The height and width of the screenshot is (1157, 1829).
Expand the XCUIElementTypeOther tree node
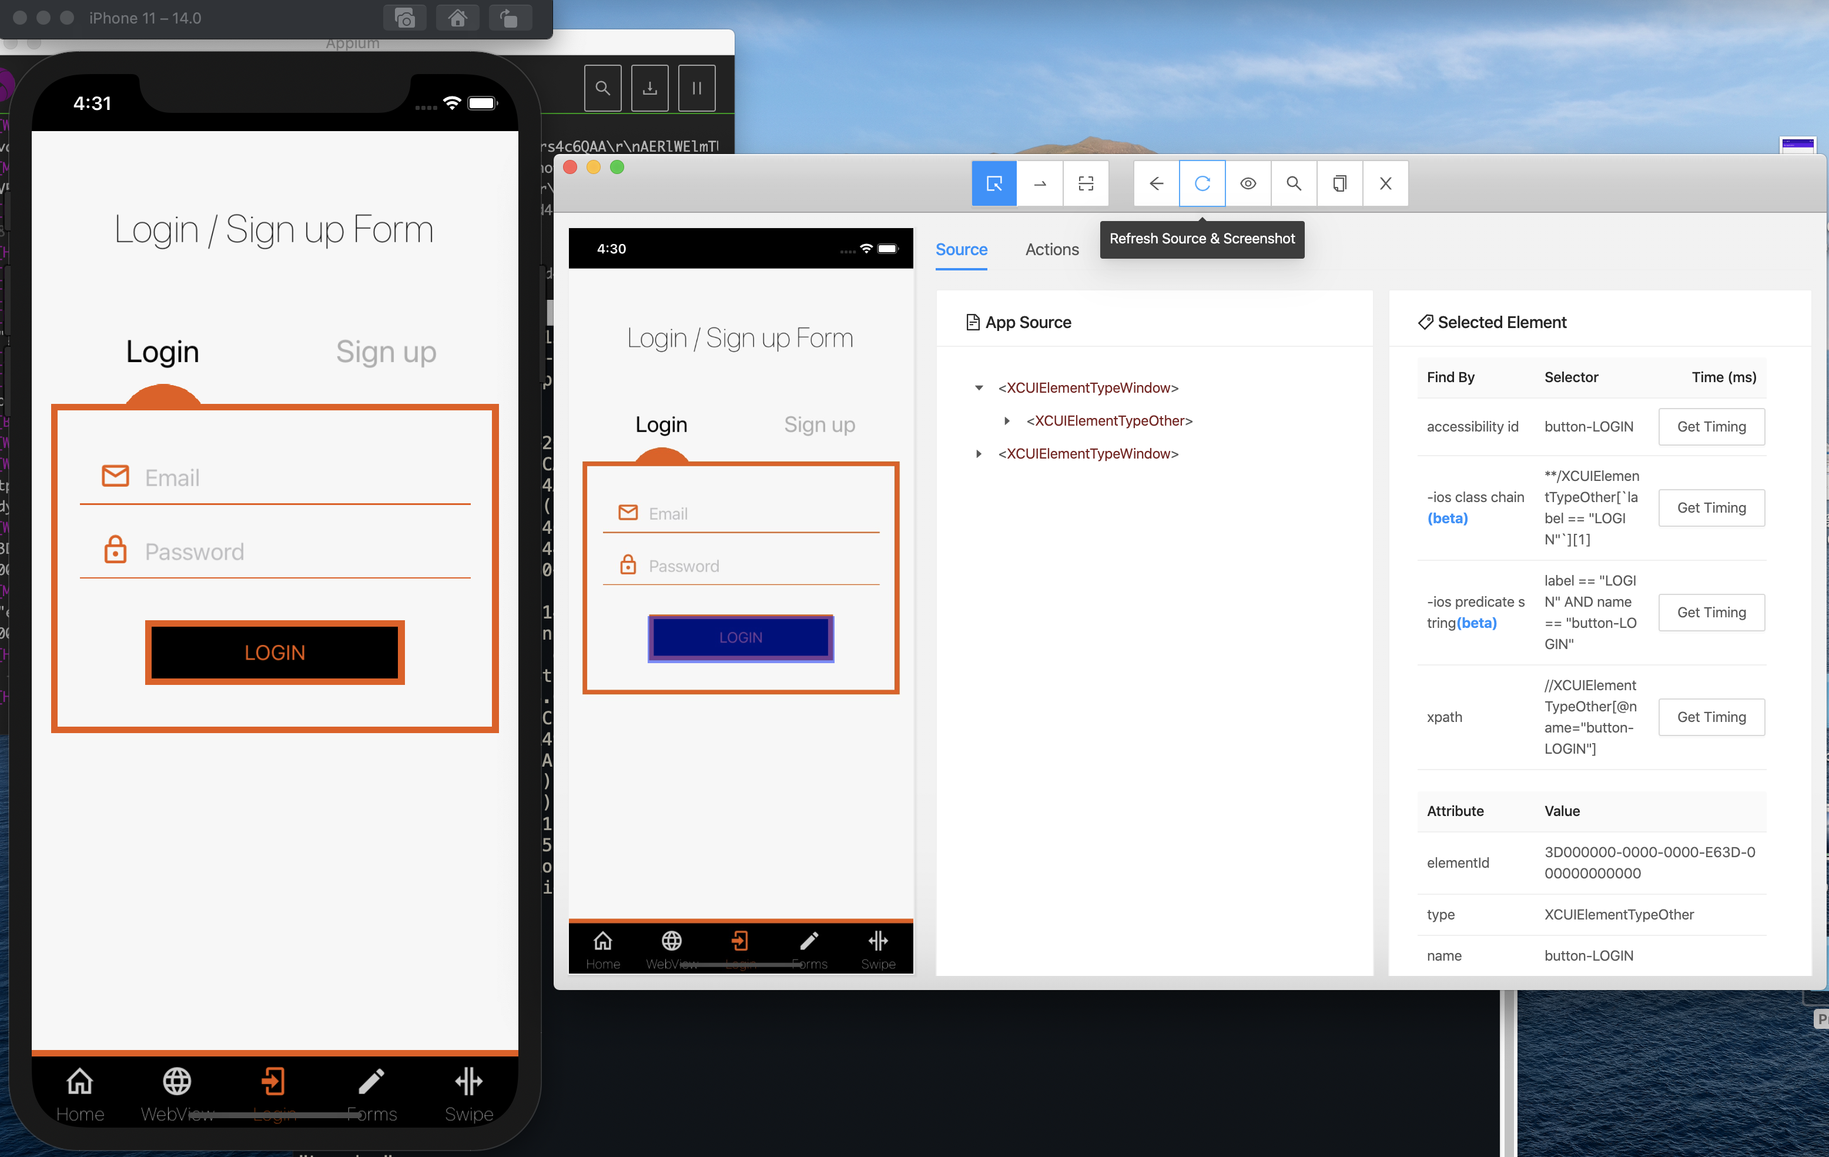[x=1007, y=421]
